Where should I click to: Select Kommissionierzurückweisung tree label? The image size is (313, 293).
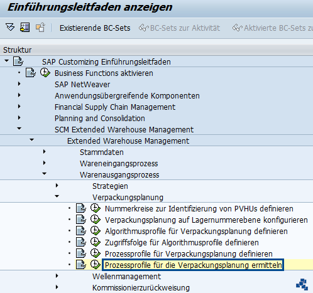141,288
